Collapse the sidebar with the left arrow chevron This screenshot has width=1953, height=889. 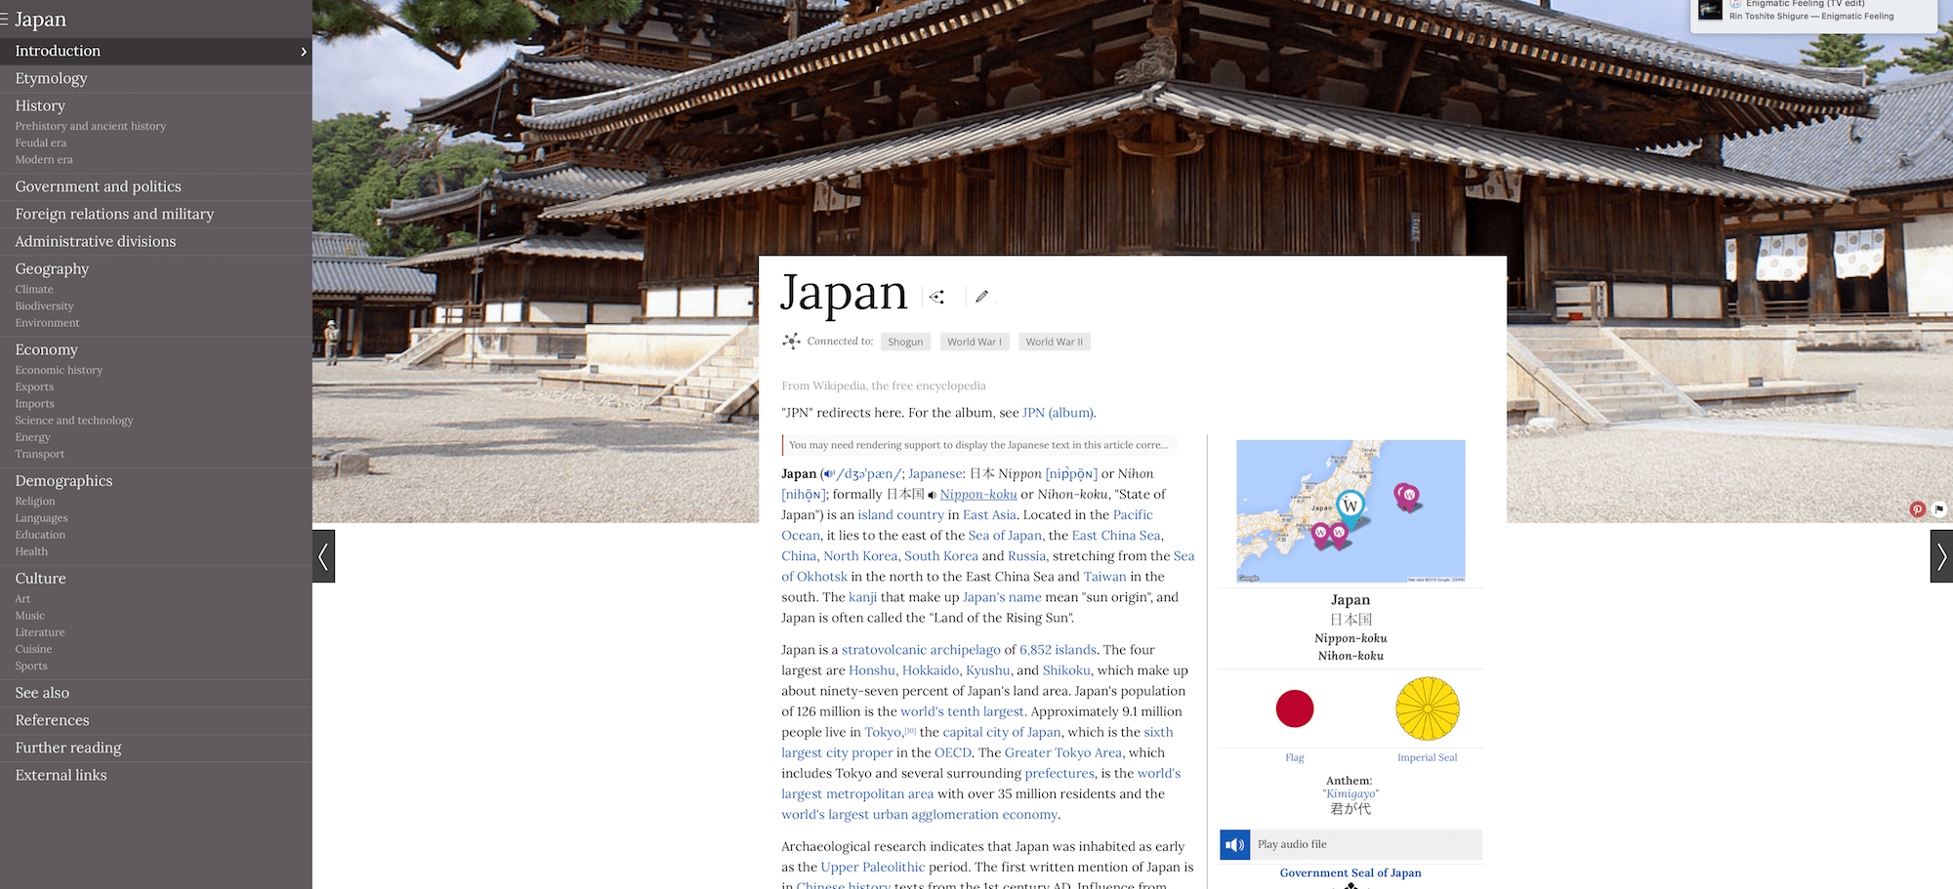click(323, 556)
